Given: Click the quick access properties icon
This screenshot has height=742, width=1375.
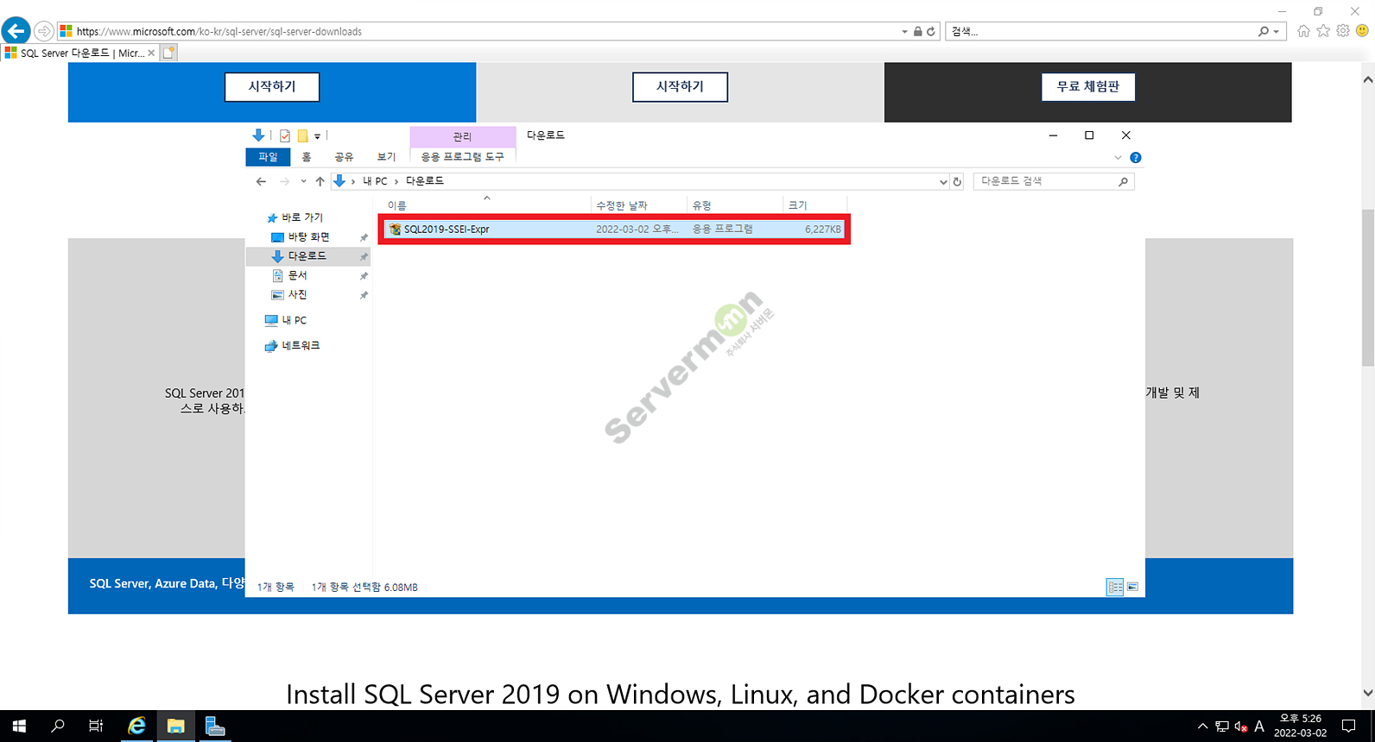Looking at the screenshot, I should (x=285, y=135).
